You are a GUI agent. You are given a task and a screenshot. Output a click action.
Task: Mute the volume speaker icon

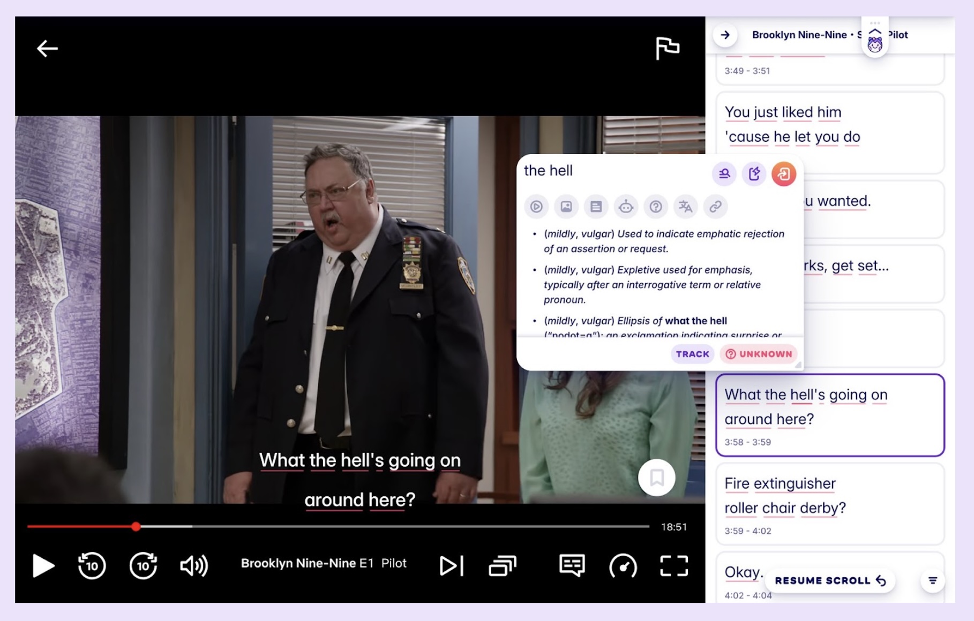(194, 566)
